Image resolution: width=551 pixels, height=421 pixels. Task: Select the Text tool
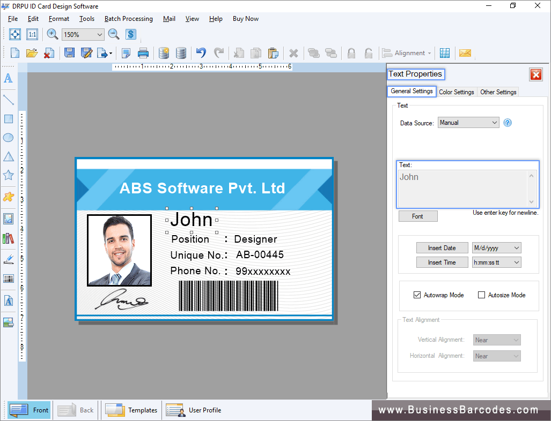point(8,78)
